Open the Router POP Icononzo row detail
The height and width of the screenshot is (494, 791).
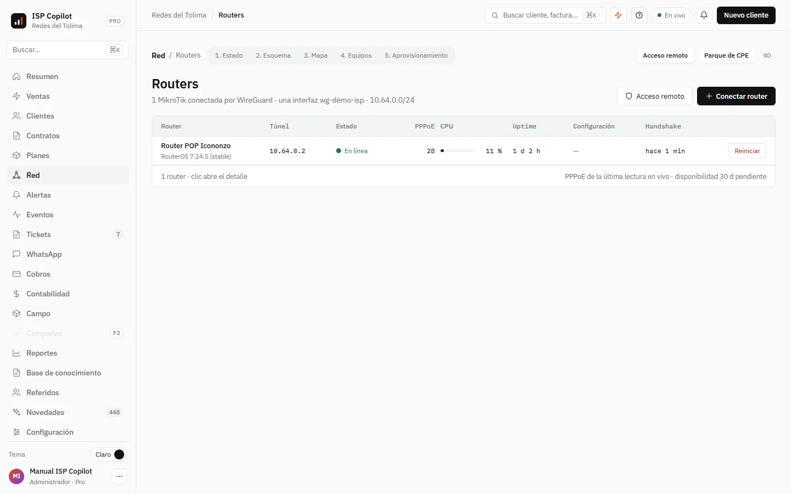(x=463, y=151)
